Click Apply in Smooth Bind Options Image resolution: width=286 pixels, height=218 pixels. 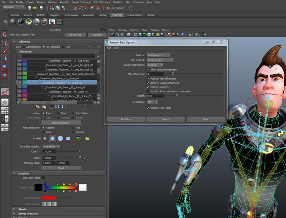[x=166, y=119]
